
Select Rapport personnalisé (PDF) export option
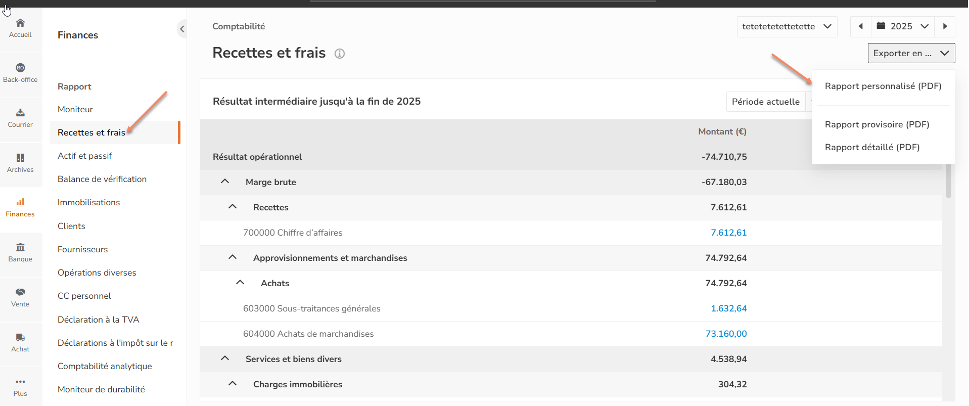883,86
